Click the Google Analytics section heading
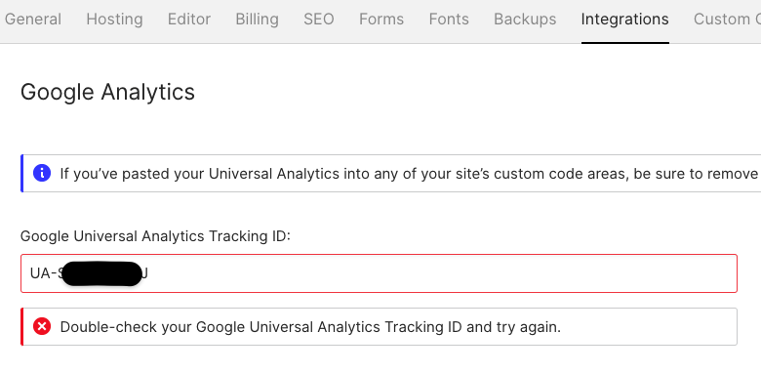The height and width of the screenshot is (373, 761). click(x=107, y=93)
